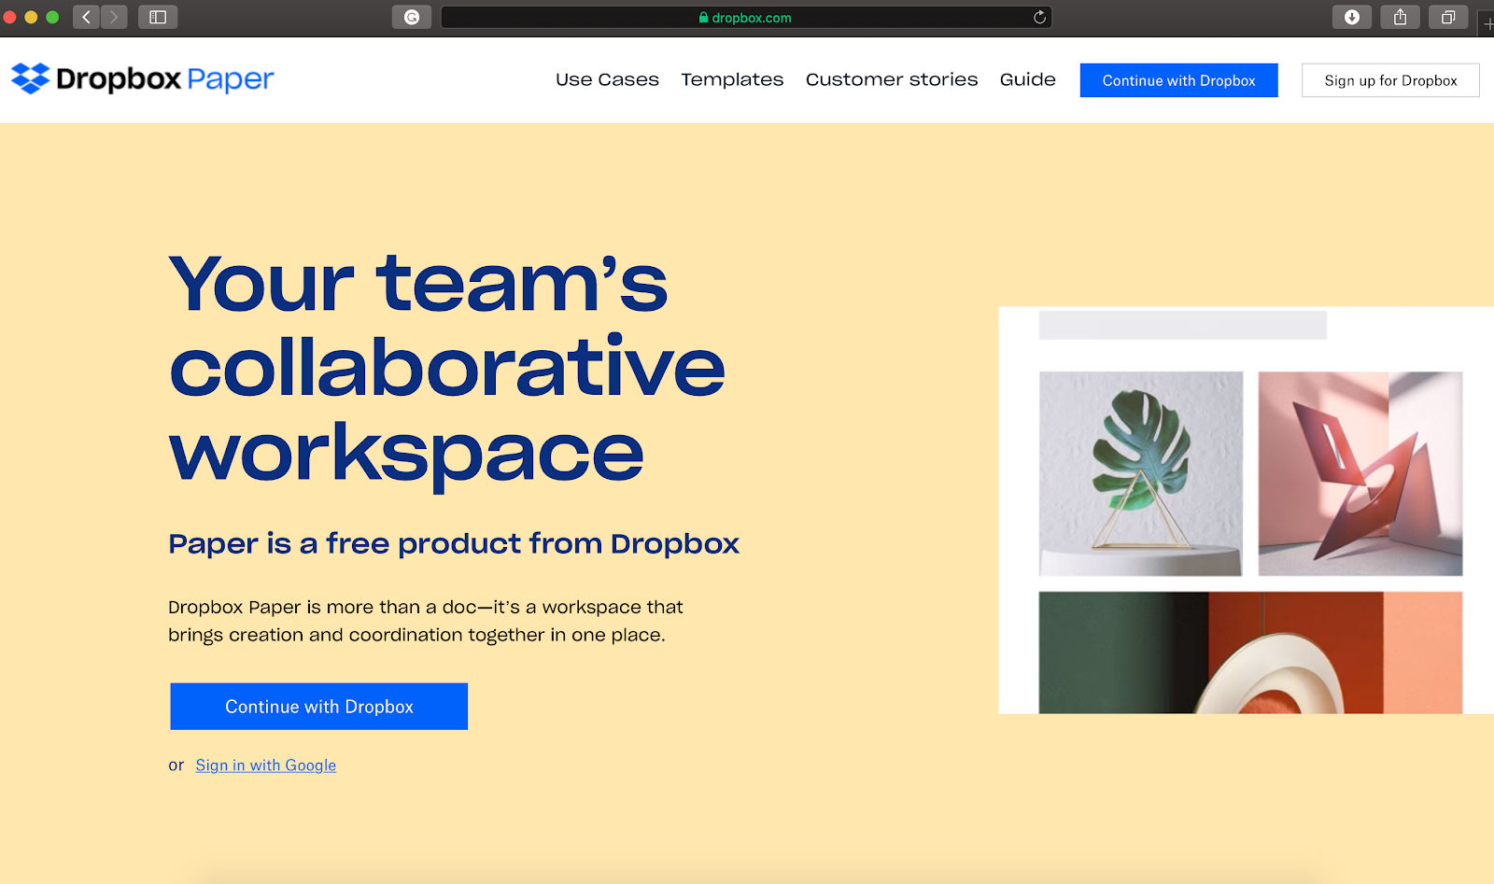Click the yellow minimize window button
Image resolution: width=1494 pixels, height=884 pixels.
[31, 17]
